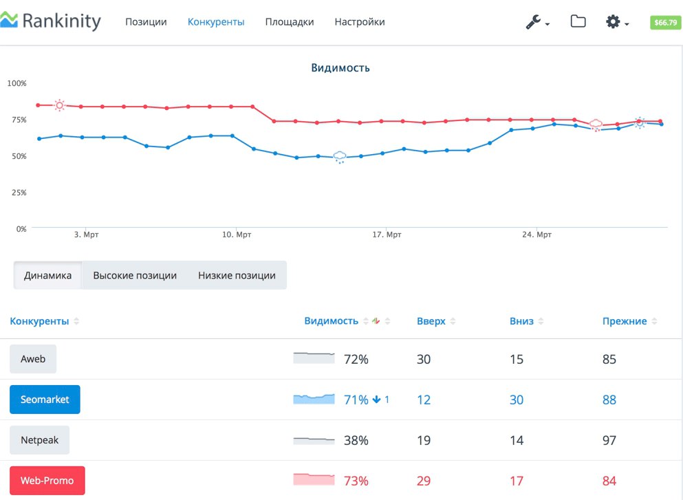Open the Настройки menu item

pyautogui.click(x=360, y=22)
